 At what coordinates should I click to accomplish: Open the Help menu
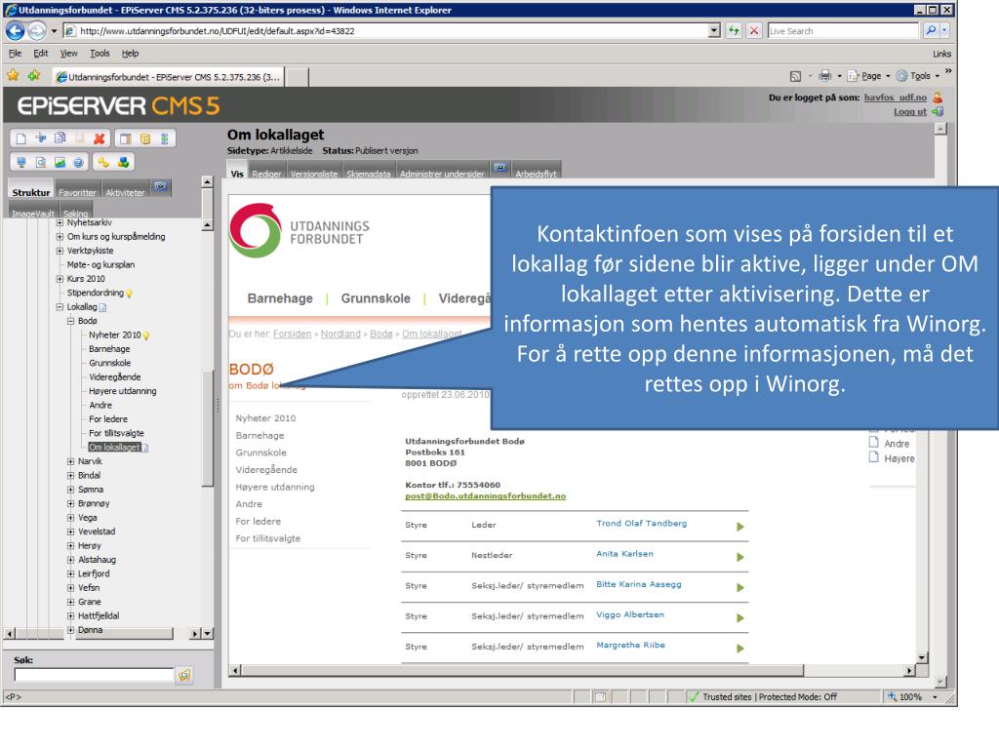pos(130,54)
